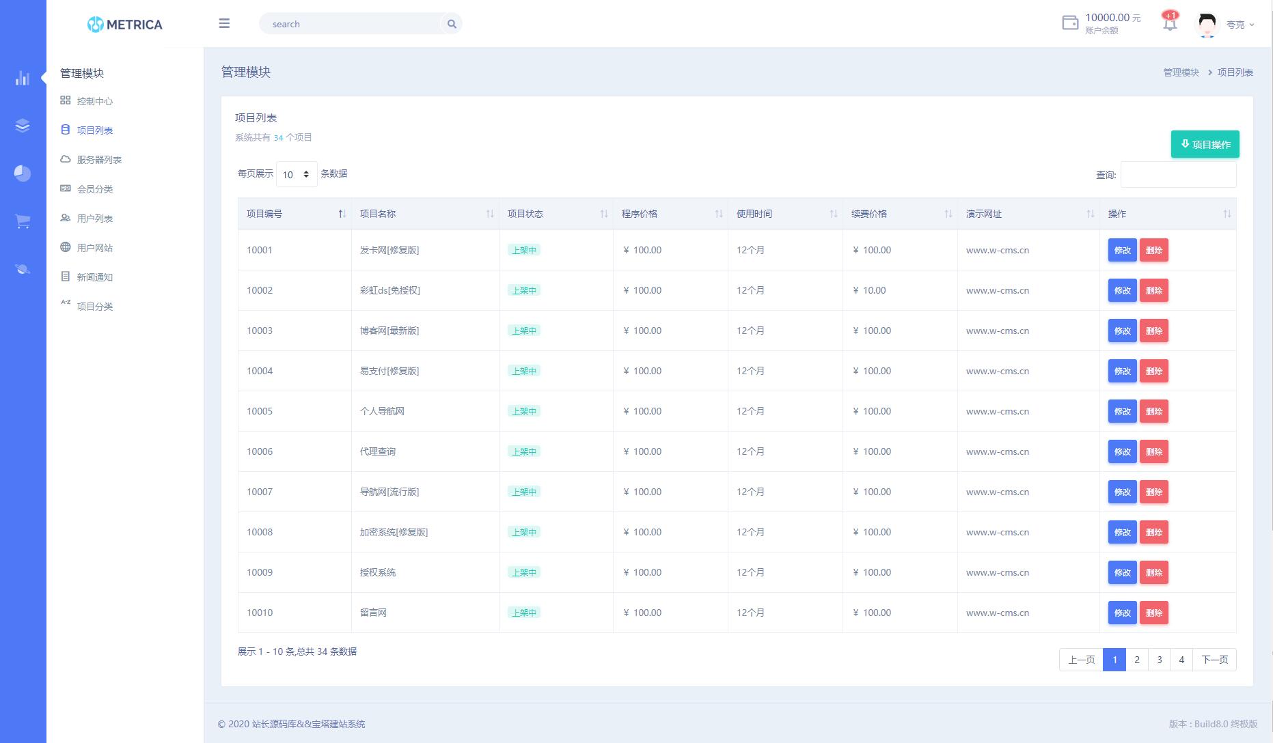1273x743 pixels.
Task: Open the 项目操作 dropdown button
Action: [1205, 144]
